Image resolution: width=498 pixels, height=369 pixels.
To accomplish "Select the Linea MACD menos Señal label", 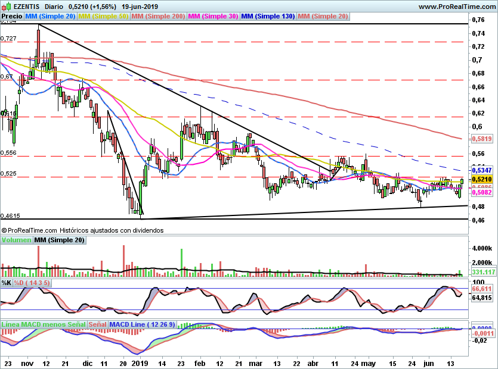I will point(43,325).
